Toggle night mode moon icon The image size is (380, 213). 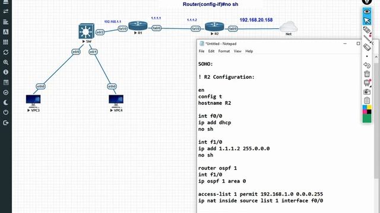click(6, 102)
